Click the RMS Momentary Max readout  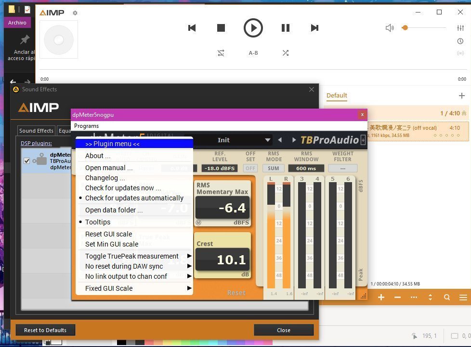222,208
